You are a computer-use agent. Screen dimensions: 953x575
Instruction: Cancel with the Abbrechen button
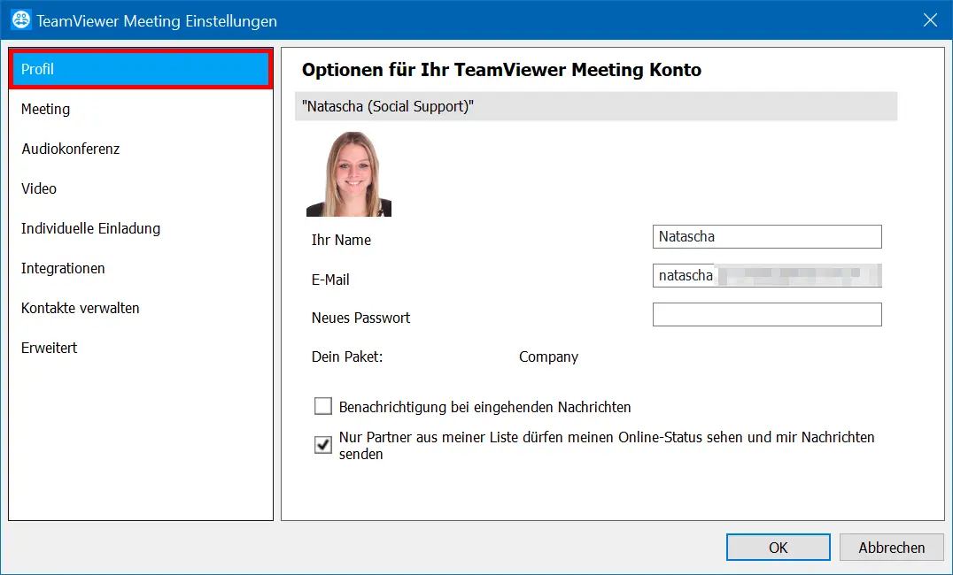coord(892,547)
